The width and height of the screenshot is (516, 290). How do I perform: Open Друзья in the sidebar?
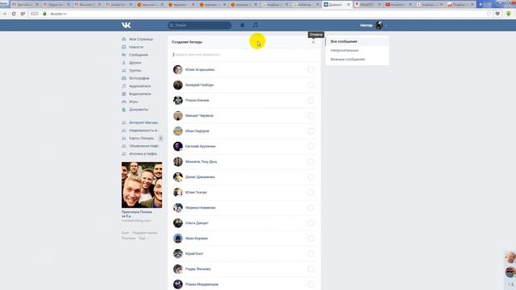coord(135,63)
